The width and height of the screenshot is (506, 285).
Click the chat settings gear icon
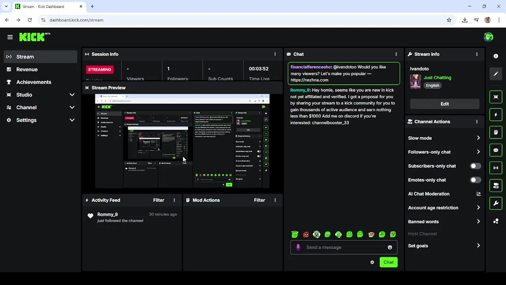(x=372, y=262)
